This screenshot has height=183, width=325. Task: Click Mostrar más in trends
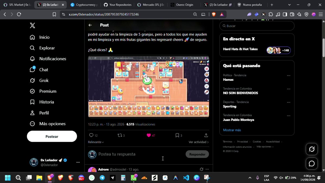(x=232, y=130)
